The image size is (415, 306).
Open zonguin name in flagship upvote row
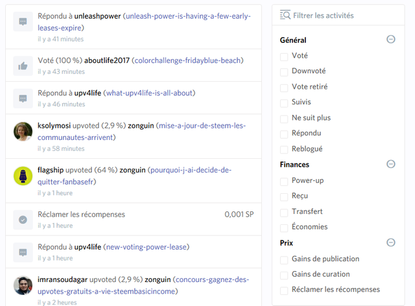pos(132,171)
